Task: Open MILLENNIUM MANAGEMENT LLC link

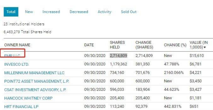Action: [x=34, y=73]
